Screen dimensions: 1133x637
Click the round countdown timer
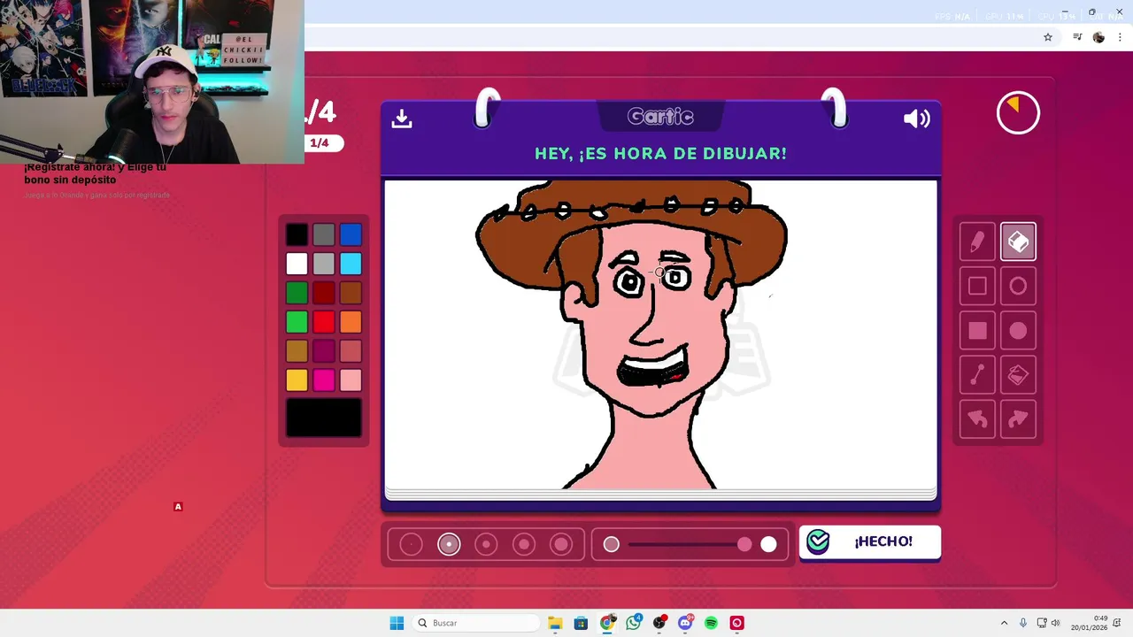click(x=1018, y=113)
